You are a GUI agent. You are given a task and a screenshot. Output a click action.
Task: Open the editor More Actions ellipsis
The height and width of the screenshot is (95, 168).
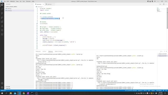coord(166,4)
